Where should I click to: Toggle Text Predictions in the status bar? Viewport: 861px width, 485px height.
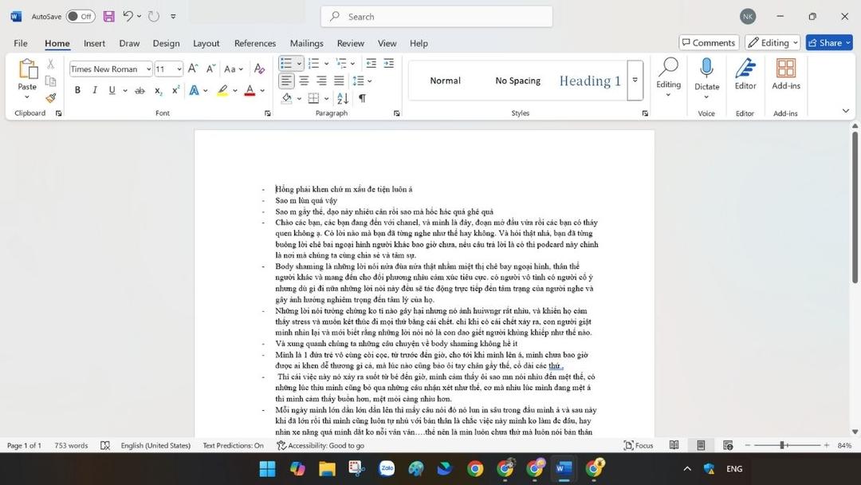pyautogui.click(x=232, y=445)
